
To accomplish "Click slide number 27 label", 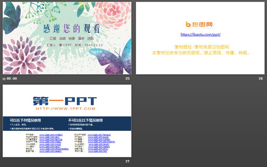I will click(127, 161).
